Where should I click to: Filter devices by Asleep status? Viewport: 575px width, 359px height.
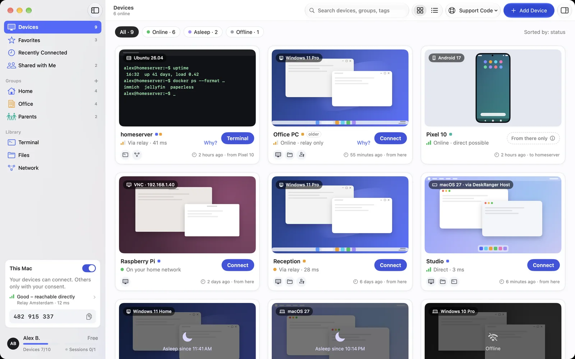(x=203, y=32)
